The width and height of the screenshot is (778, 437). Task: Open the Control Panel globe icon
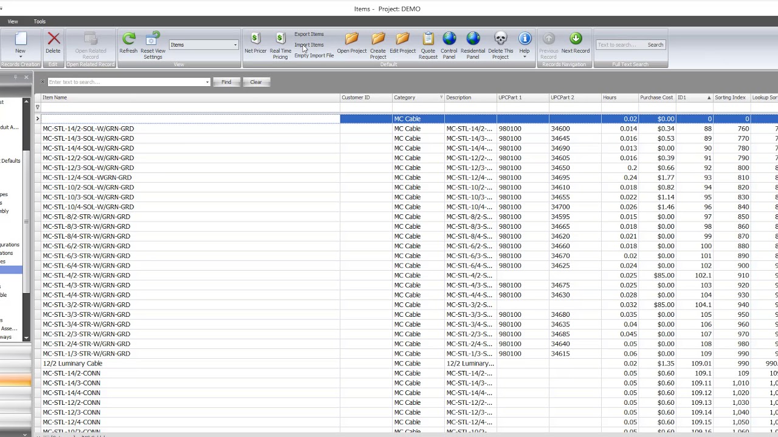click(449, 39)
